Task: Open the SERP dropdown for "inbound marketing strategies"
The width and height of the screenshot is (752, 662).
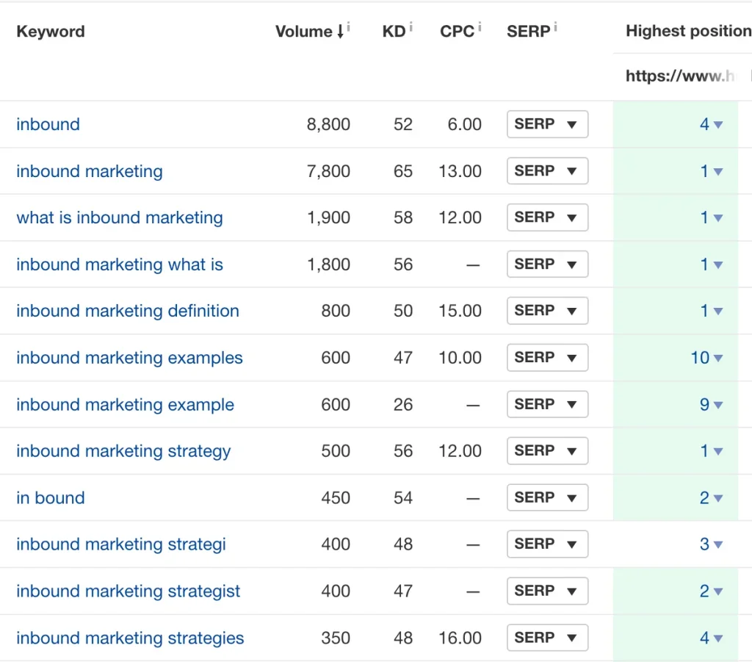Action: 547,638
